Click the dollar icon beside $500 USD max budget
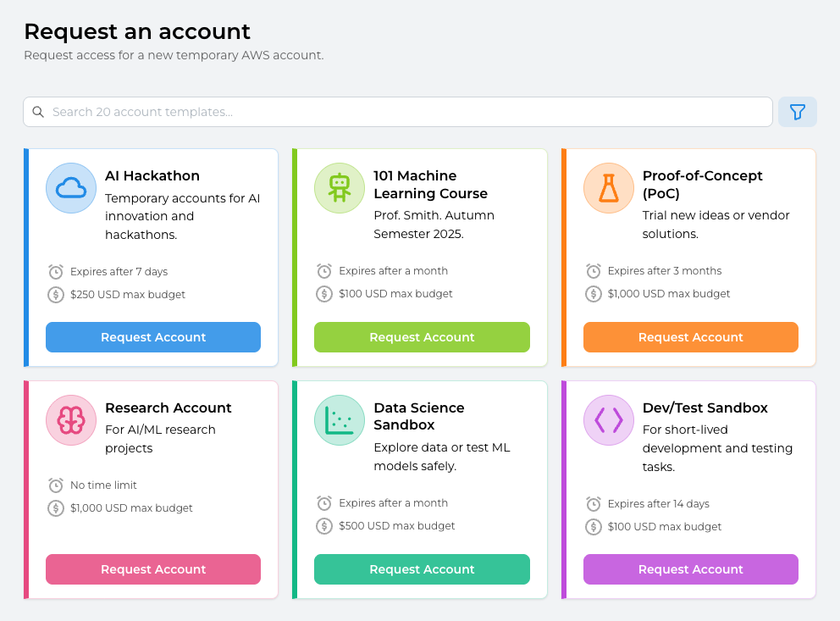 pyautogui.click(x=324, y=526)
